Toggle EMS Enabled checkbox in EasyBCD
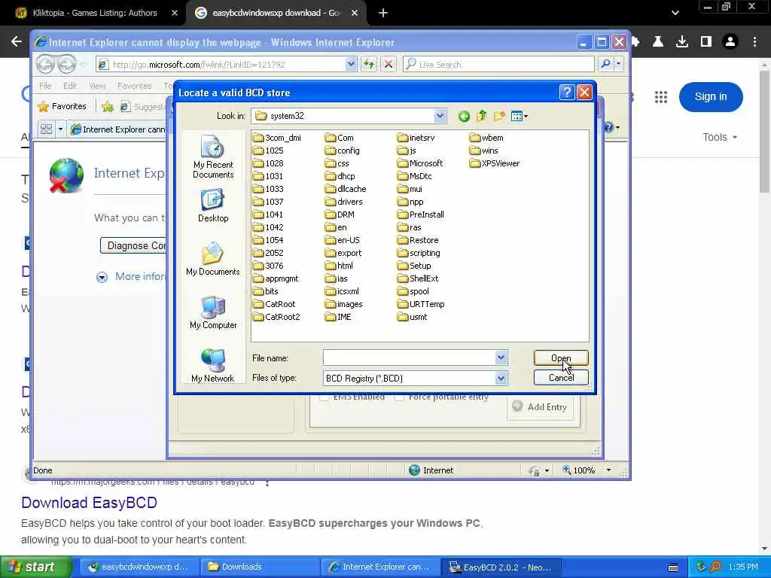This screenshot has height=578, width=771. [x=324, y=397]
